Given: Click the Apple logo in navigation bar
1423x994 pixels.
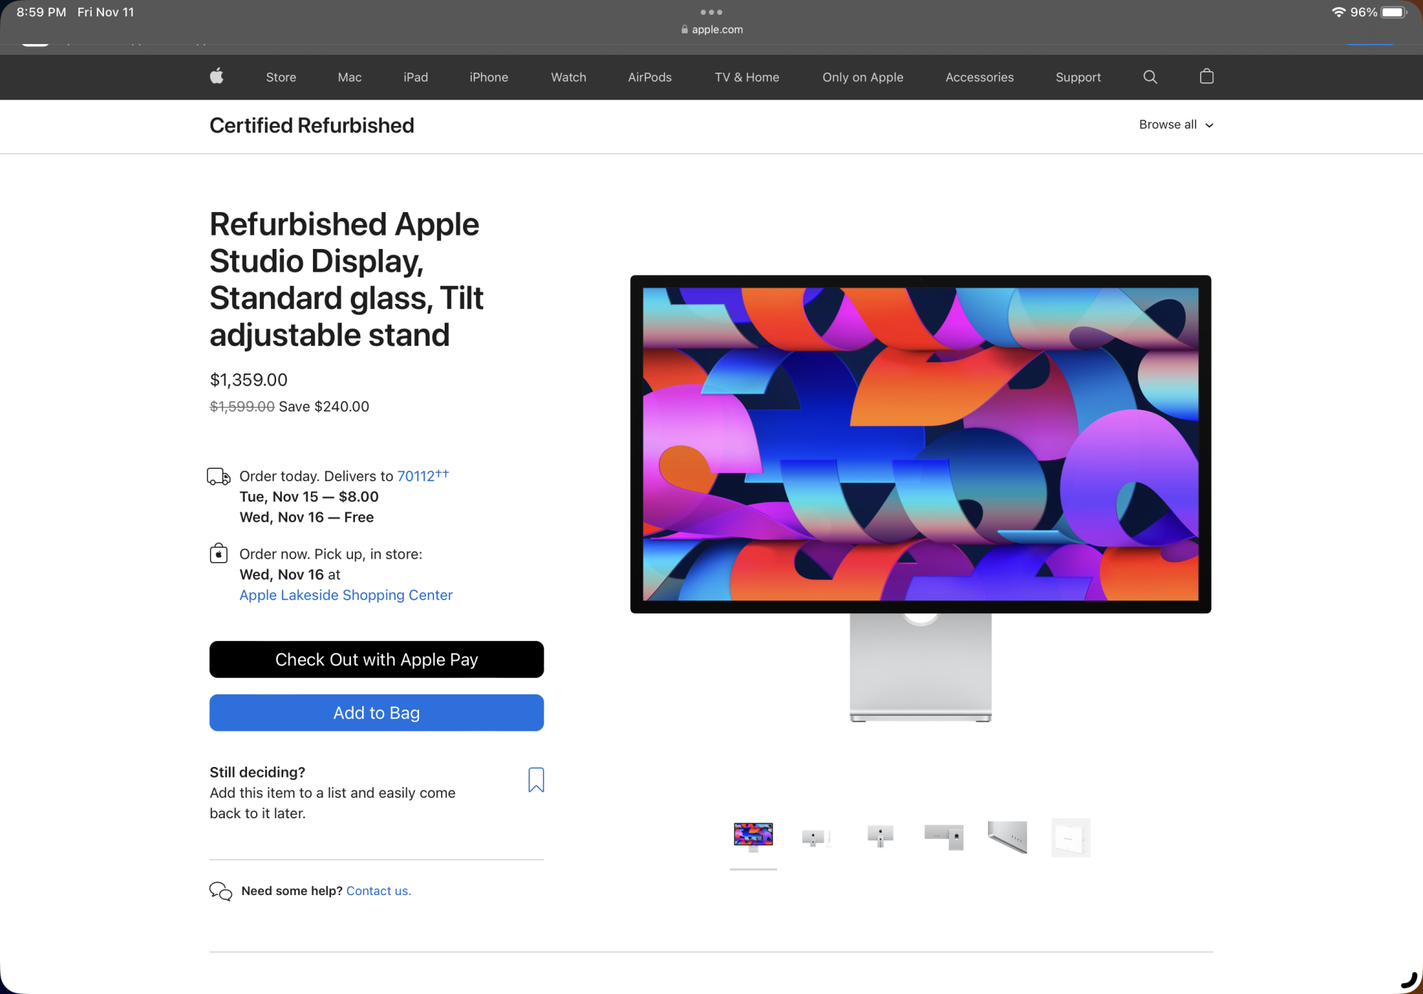Looking at the screenshot, I should [x=217, y=76].
